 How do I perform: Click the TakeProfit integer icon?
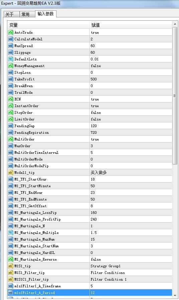(10, 79)
